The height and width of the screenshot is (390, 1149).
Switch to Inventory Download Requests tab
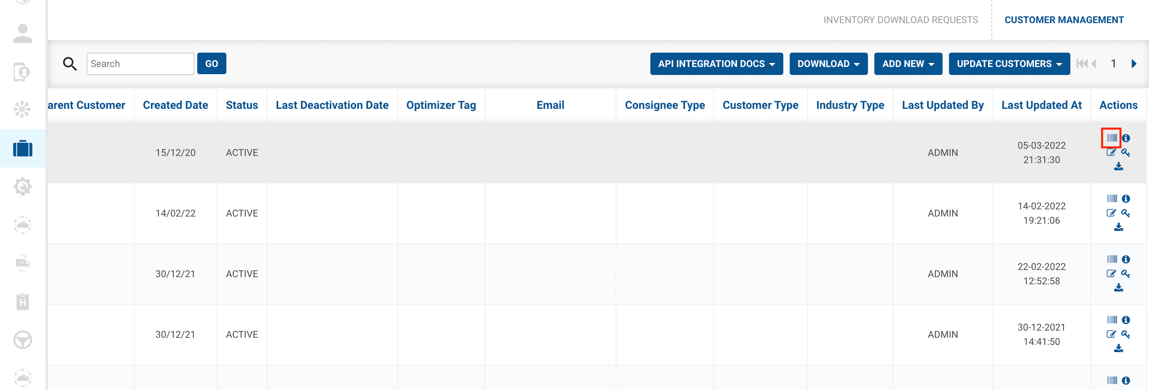pyautogui.click(x=900, y=20)
